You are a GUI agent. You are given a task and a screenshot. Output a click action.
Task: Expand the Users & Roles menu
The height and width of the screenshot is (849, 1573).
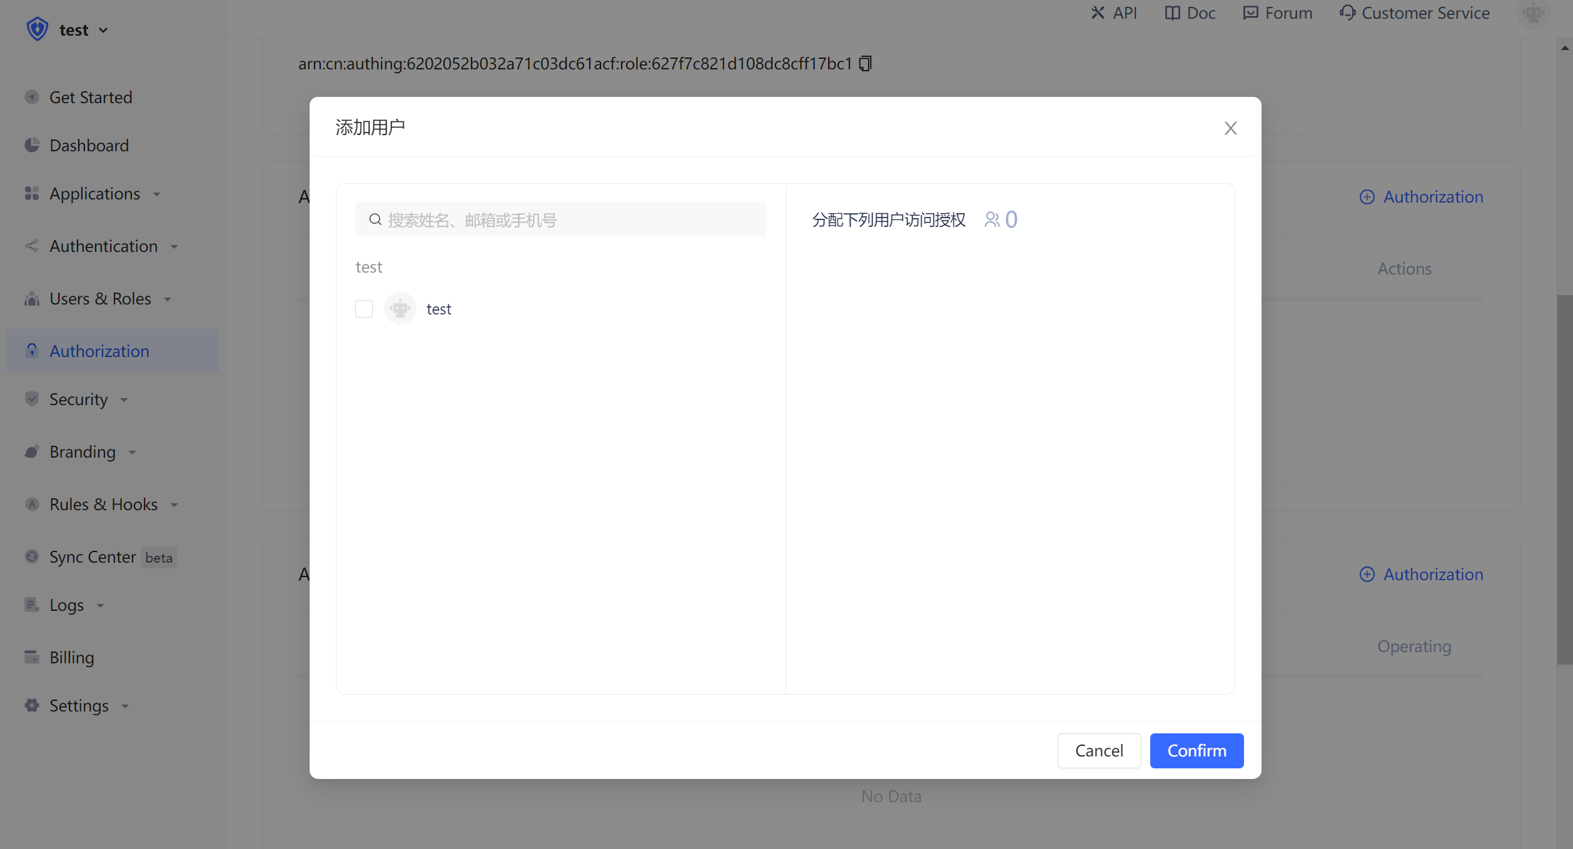100,299
